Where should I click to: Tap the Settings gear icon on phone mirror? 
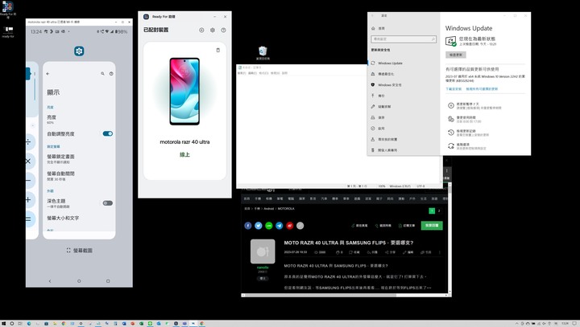[79, 51]
